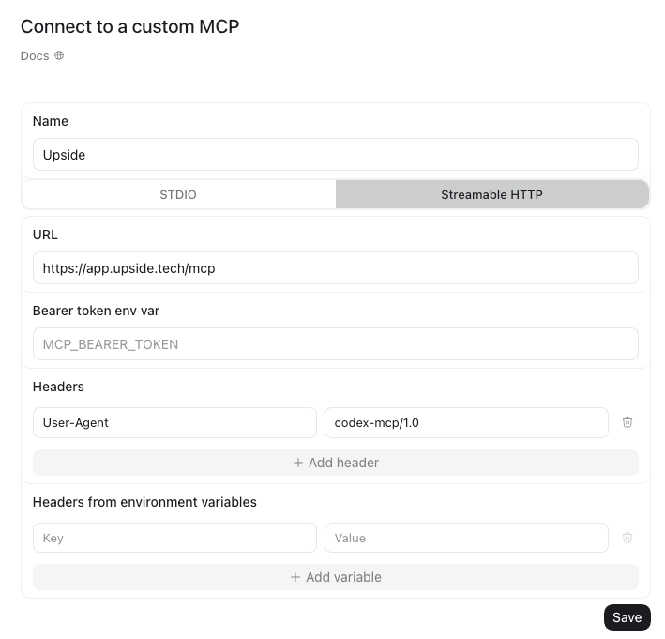
Task: Click trash icon for environment variable row
Action: click(x=627, y=538)
